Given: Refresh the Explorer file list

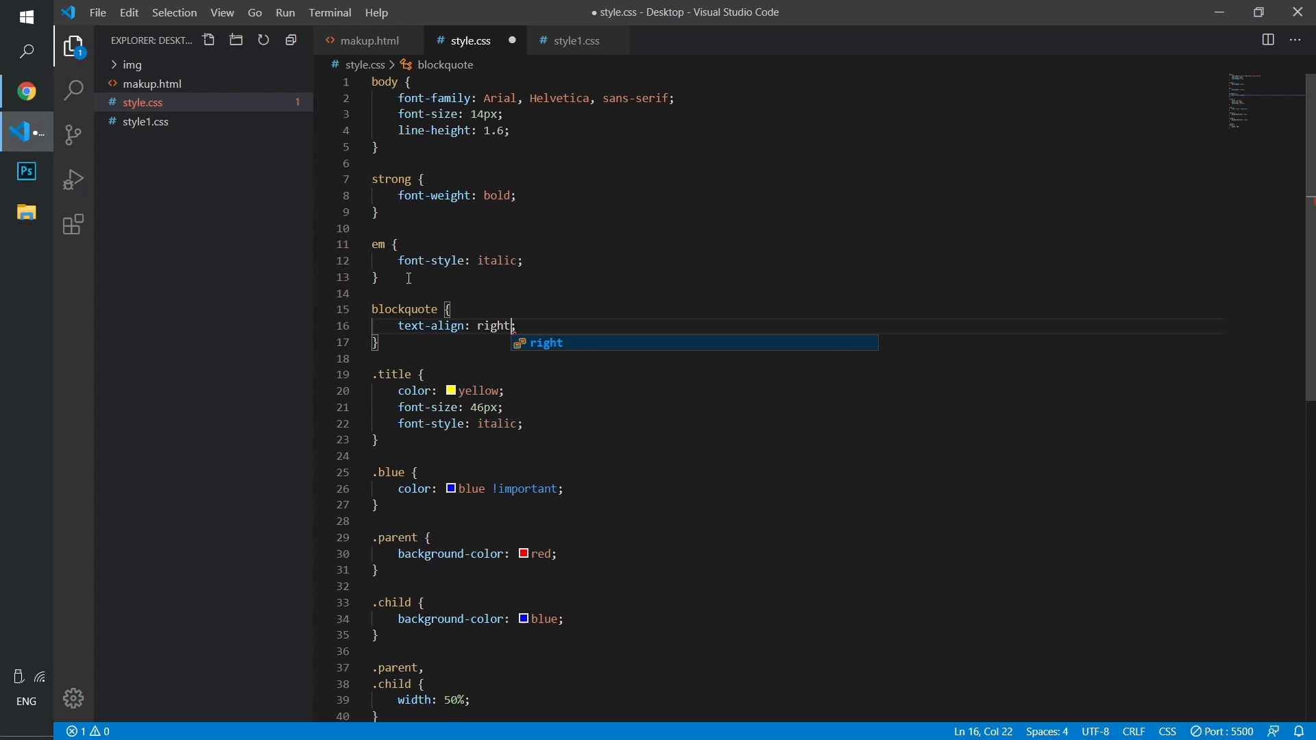Looking at the screenshot, I should point(264,40).
